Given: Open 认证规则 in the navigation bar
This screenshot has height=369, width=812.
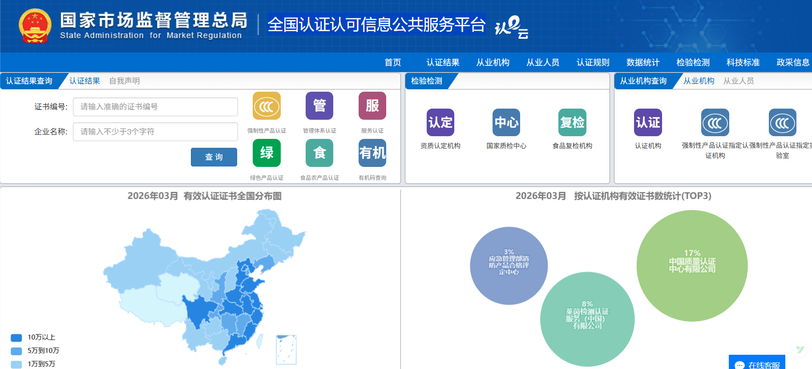Looking at the screenshot, I should (593, 63).
